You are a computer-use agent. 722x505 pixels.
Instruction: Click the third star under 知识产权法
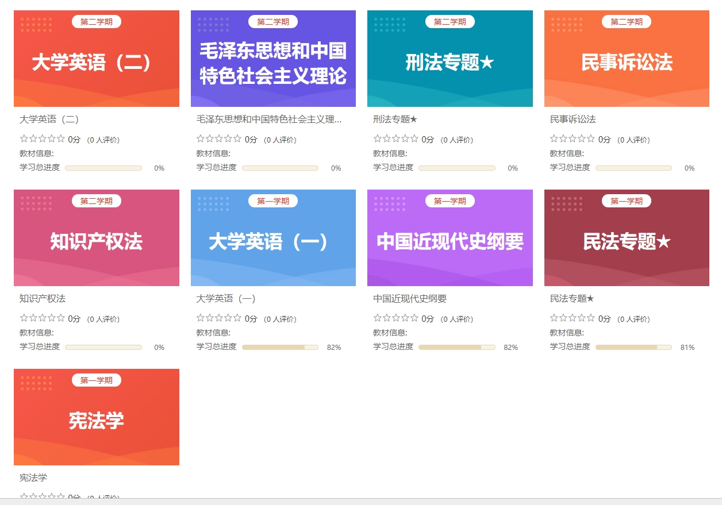(43, 318)
